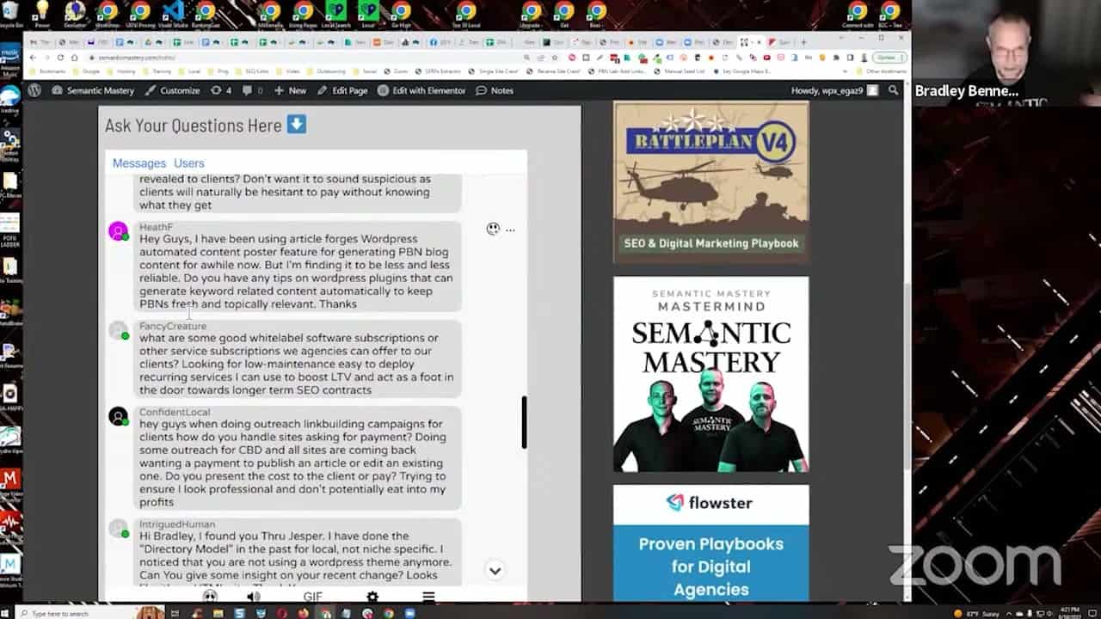This screenshot has height=619, width=1101.
Task: Click the Firefox icon in taskbar
Action: tap(304, 613)
